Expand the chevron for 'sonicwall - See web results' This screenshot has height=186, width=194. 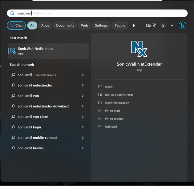(83, 75)
